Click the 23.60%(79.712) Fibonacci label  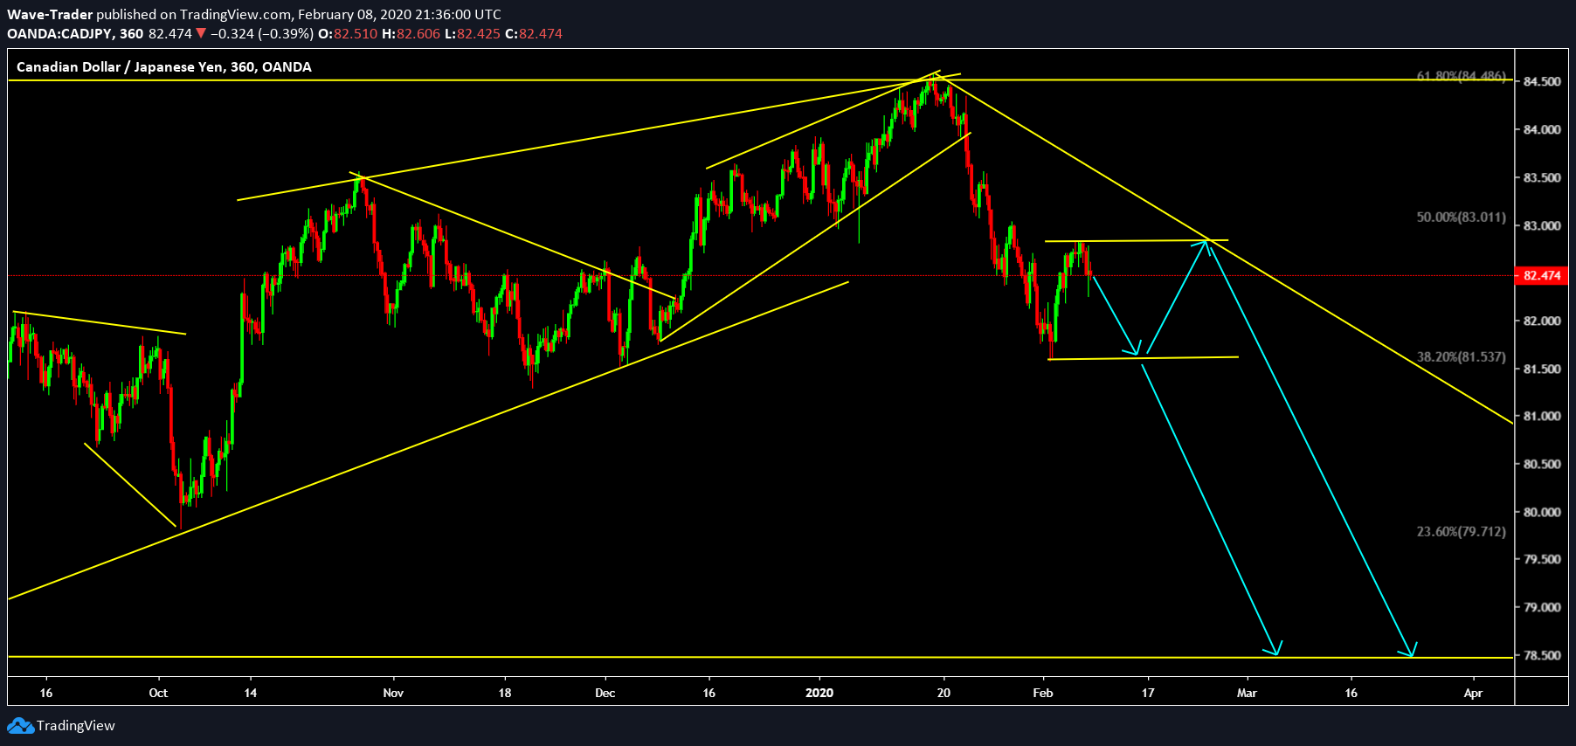1462,531
